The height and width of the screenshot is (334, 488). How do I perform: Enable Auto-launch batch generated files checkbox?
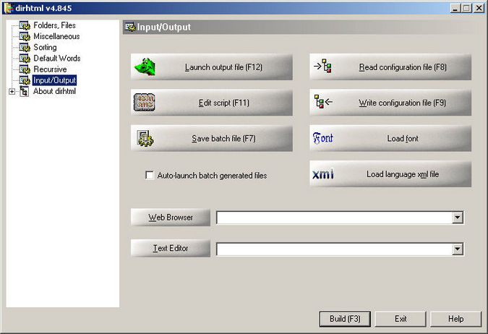[x=150, y=175]
